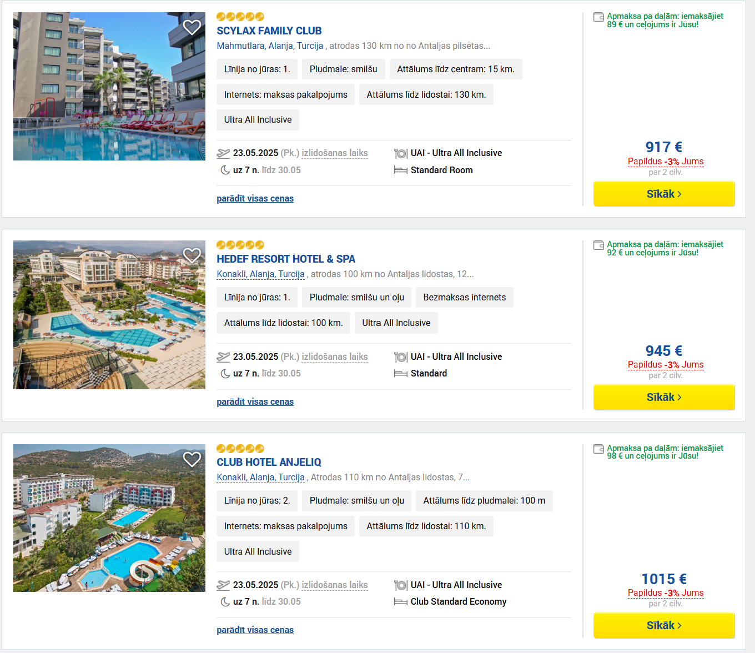Click the moon nights icon for Hedef Resort
The image size is (755, 653).
click(x=225, y=374)
